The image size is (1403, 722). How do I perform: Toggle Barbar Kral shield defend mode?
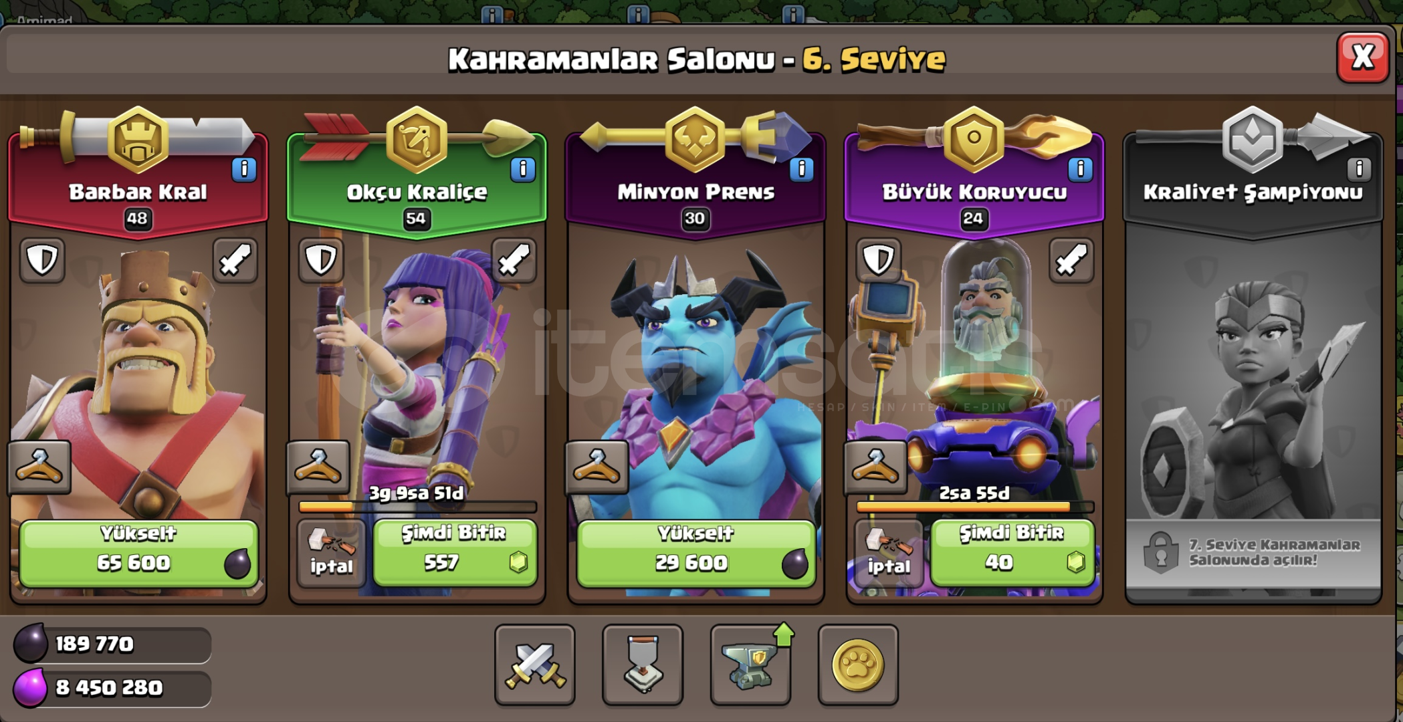[42, 260]
